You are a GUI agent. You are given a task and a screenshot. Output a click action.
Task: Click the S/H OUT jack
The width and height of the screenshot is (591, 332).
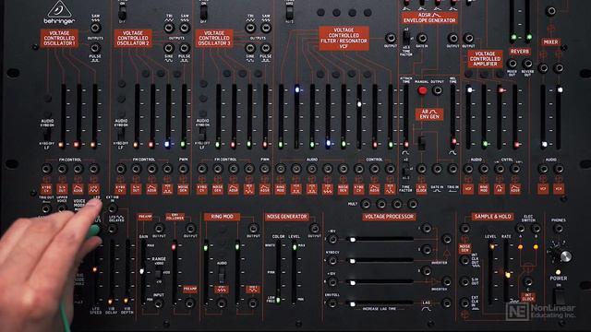(464, 281)
